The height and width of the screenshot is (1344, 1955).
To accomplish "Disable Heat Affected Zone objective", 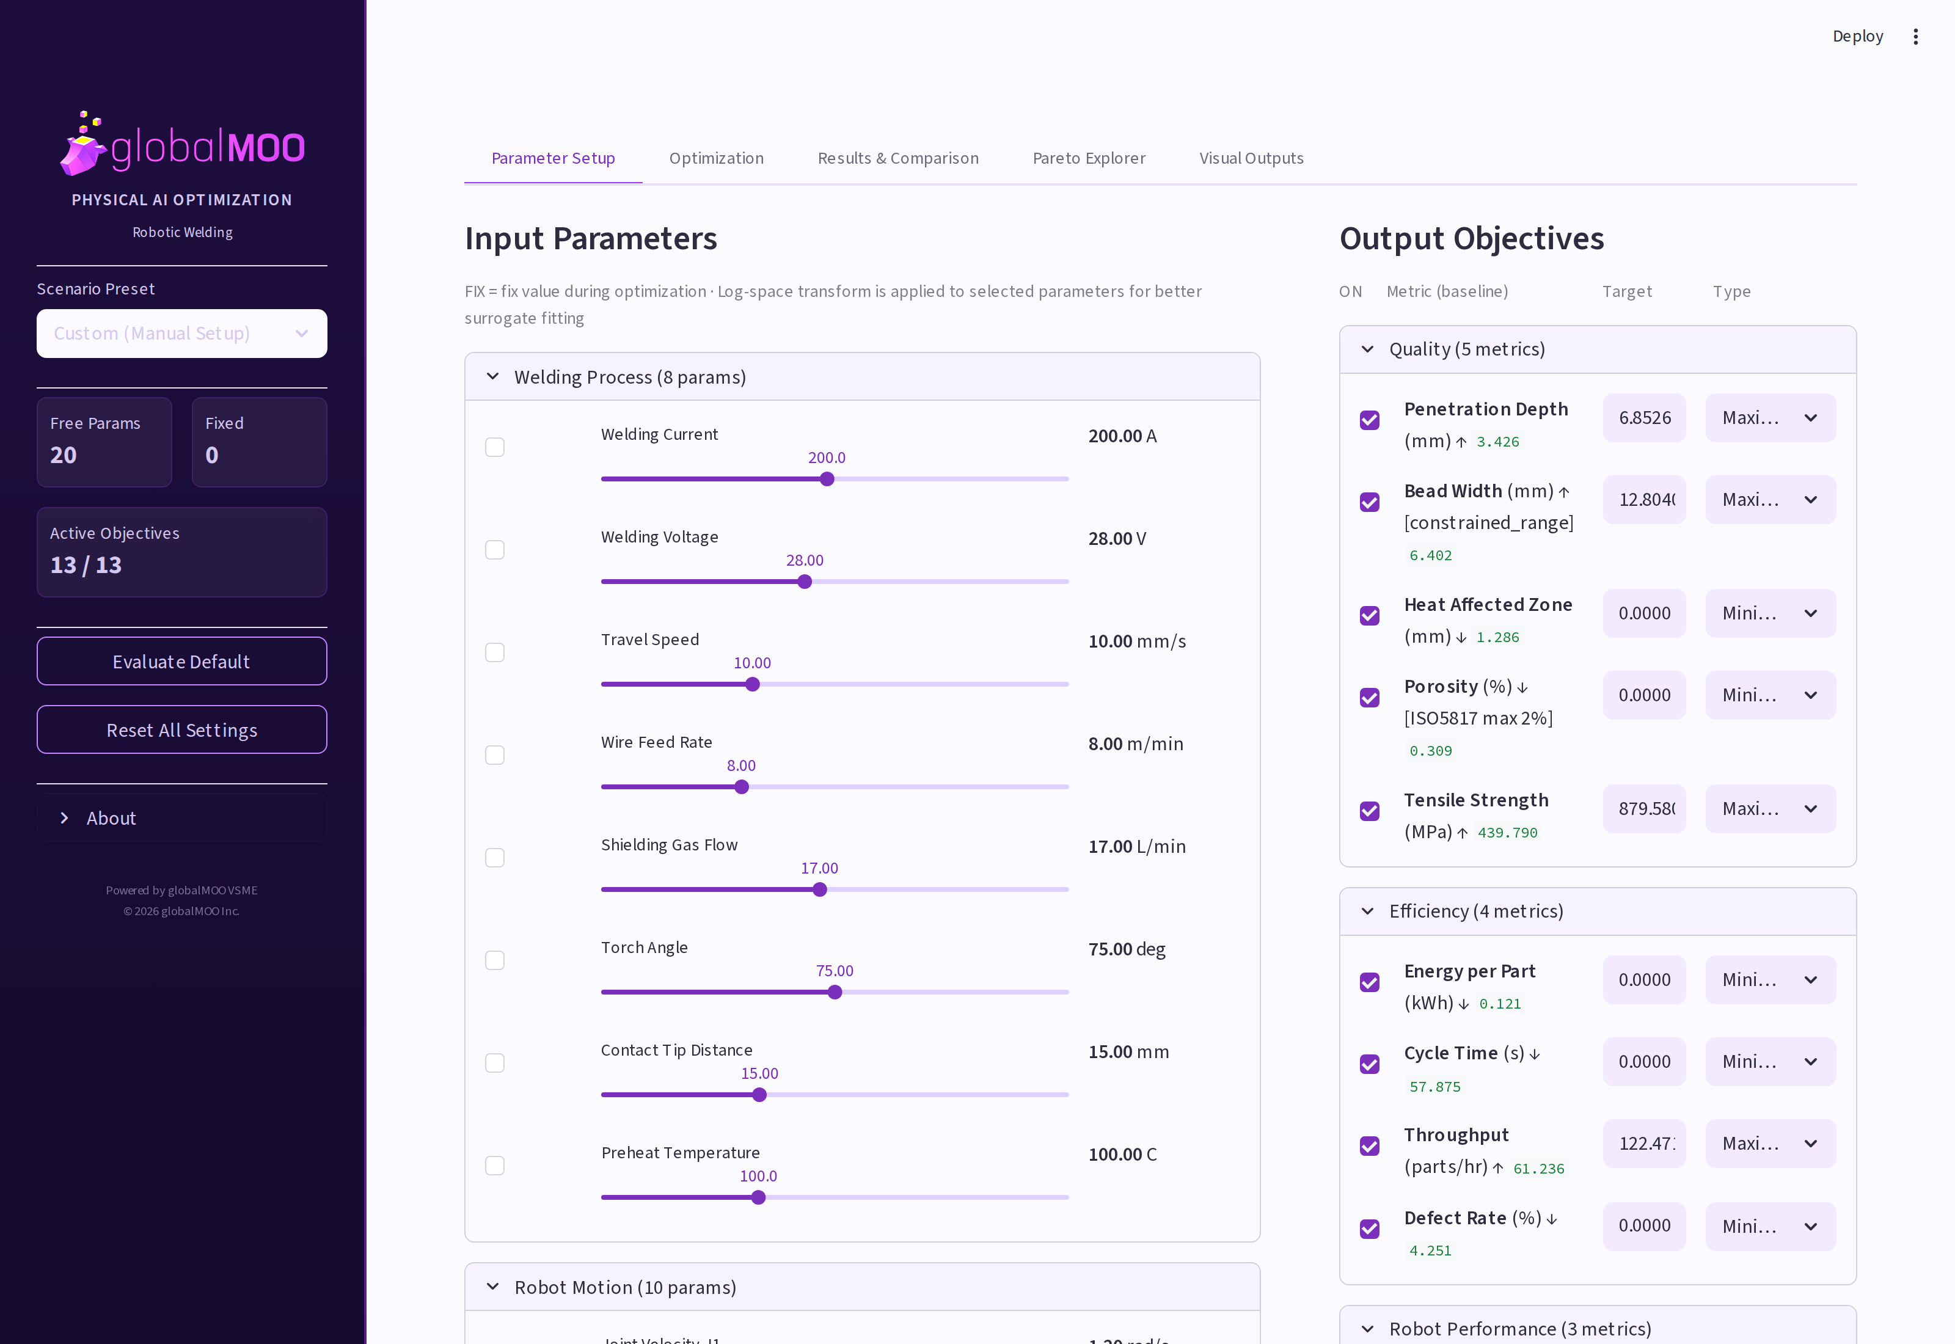I will click(1370, 616).
